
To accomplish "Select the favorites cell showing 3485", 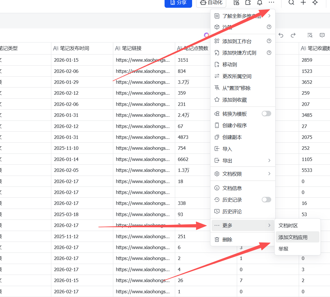I will (x=315, y=115).
